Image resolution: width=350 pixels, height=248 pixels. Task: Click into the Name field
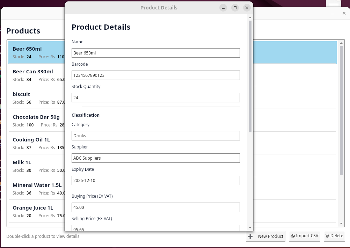pyautogui.click(x=155, y=53)
